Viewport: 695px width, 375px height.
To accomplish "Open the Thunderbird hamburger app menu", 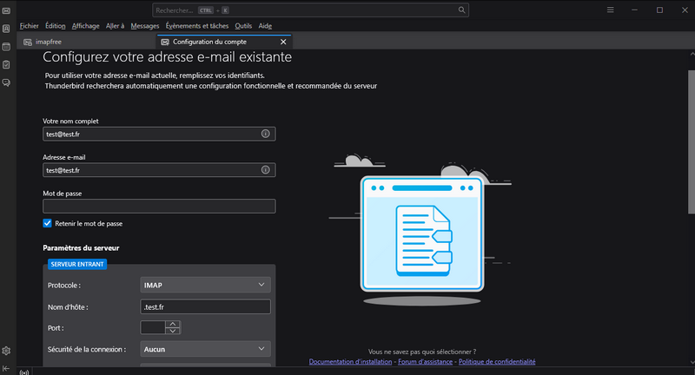I will [612, 10].
